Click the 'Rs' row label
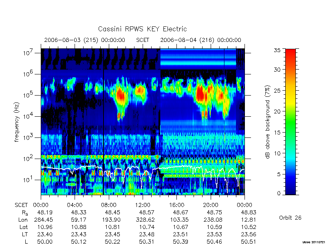Viewport: 326px width, 244px height. [x=25, y=213]
